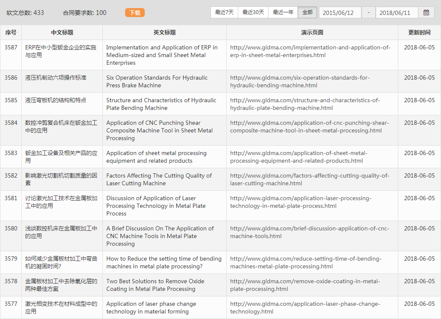The height and width of the screenshot is (319, 441).
Task: Select the 最近30天 filter
Action: pyautogui.click(x=253, y=12)
